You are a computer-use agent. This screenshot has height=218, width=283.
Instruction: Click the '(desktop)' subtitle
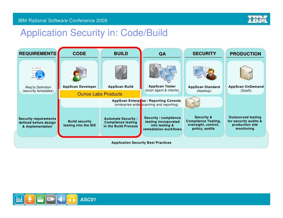[204, 91]
